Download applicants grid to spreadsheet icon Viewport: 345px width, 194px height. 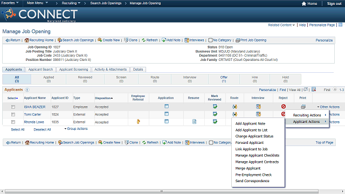tap(314, 89)
